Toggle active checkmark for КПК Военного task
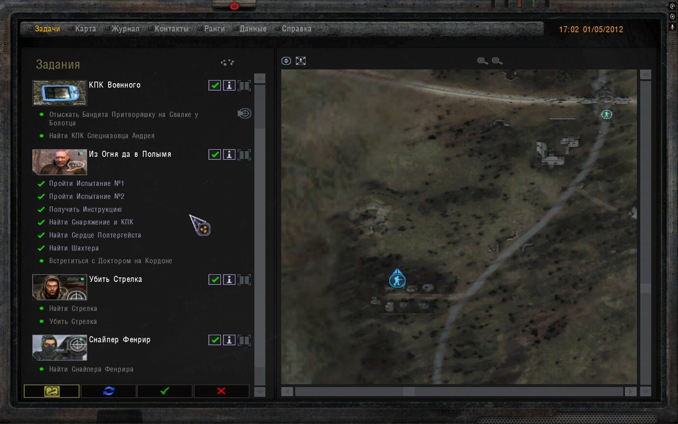Viewport: 678px width, 424px height. point(214,85)
